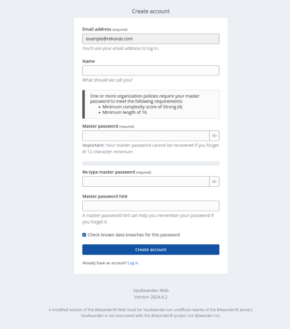This screenshot has width=290, height=329.
Task: Select the Master password input box
Action: point(145,136)
